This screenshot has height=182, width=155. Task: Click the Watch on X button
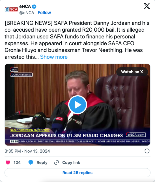pos(132,72)
